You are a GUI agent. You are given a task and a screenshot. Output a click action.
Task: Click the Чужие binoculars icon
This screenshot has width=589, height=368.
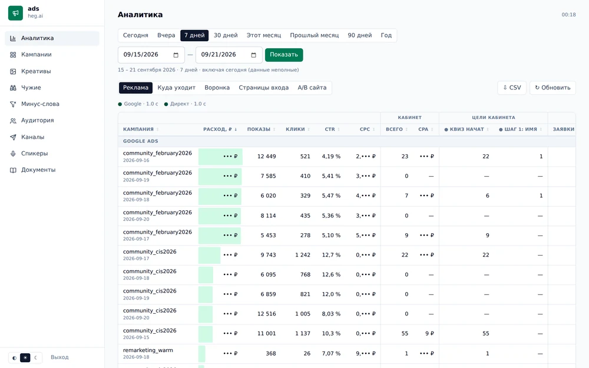[13, 88]
